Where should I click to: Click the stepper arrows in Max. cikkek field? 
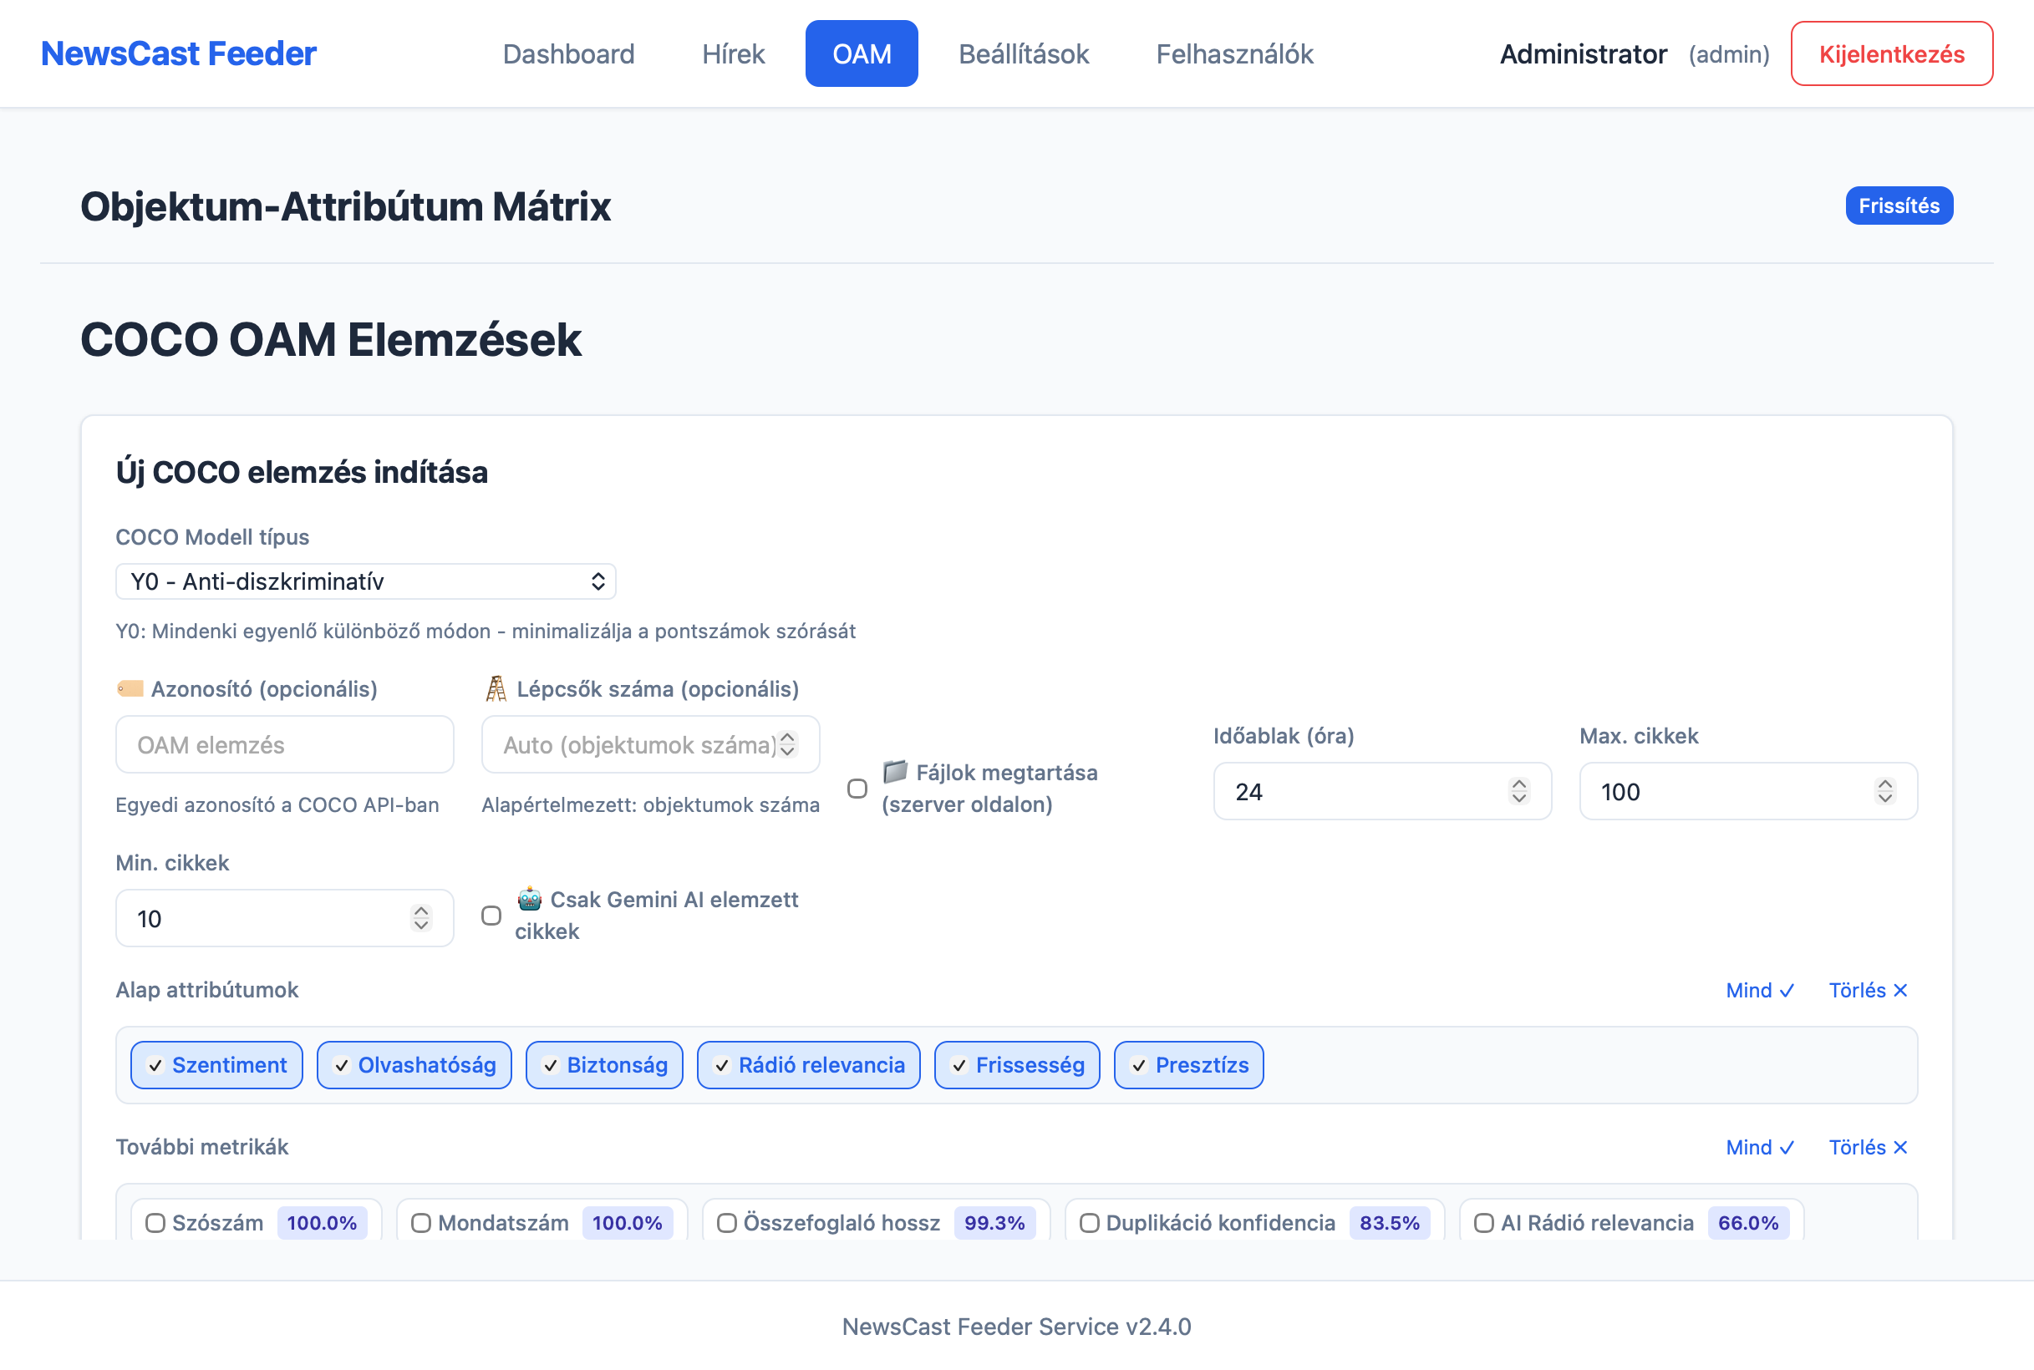(x=1884, y=791)
